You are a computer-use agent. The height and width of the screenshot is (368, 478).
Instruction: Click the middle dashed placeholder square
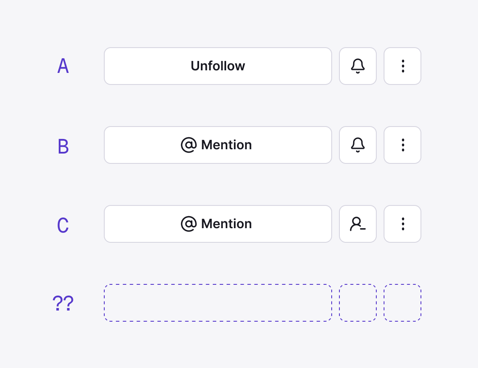[358, 303]
